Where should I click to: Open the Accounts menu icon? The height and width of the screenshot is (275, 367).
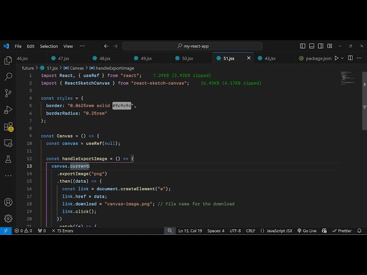[x=8, y=202]
